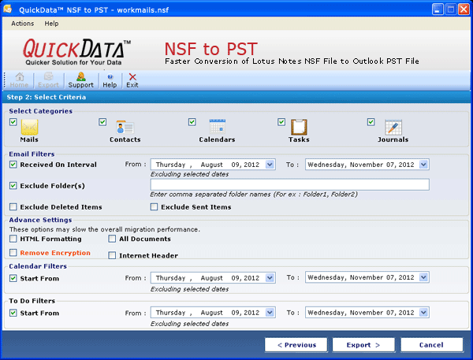Image resolution: width=473 pixels, height=360 pixels.
Task: Enable Exclude Sent Items
Action: tap(154, 207)
